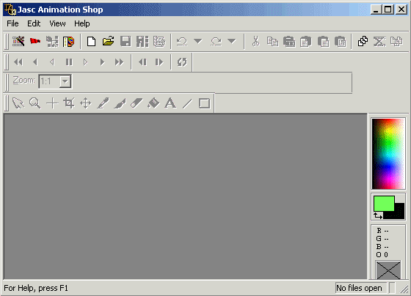The image size is (411, 296).
Task: Click the green foreground color swatch
Action: (x=384, y=204)
